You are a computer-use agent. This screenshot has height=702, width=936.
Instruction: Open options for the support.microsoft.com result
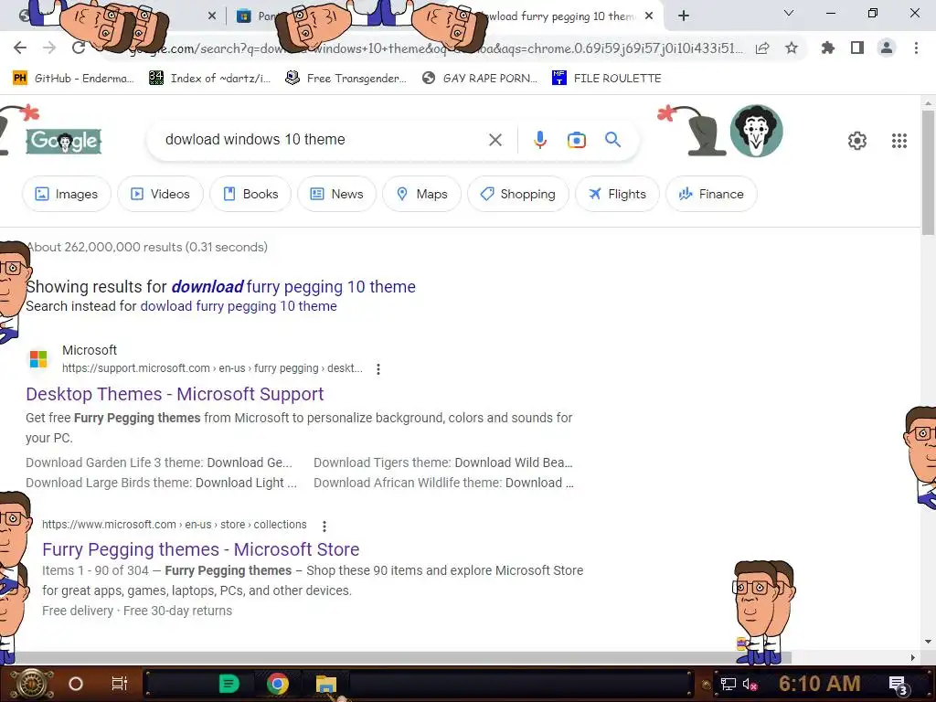point(378,369)
